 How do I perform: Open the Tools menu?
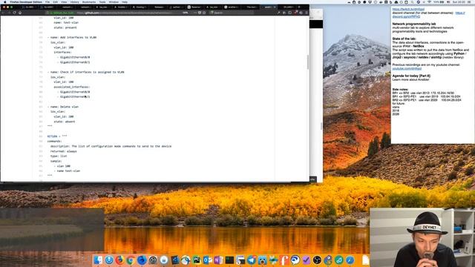102,1
